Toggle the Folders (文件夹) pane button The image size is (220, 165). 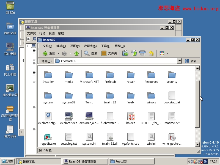tap(109, 53)
